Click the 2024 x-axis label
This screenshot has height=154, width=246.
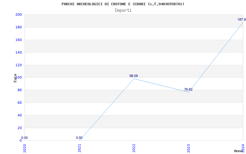tap(243, 148)
